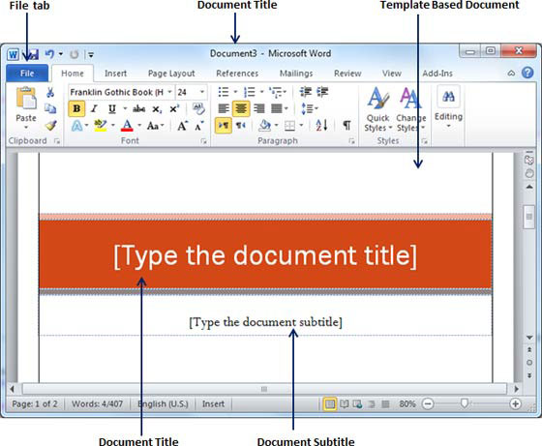Open font size dropdown arrow
Viewport: 542px width, 446px height.
pyautogui.click(x=202, y=92)
